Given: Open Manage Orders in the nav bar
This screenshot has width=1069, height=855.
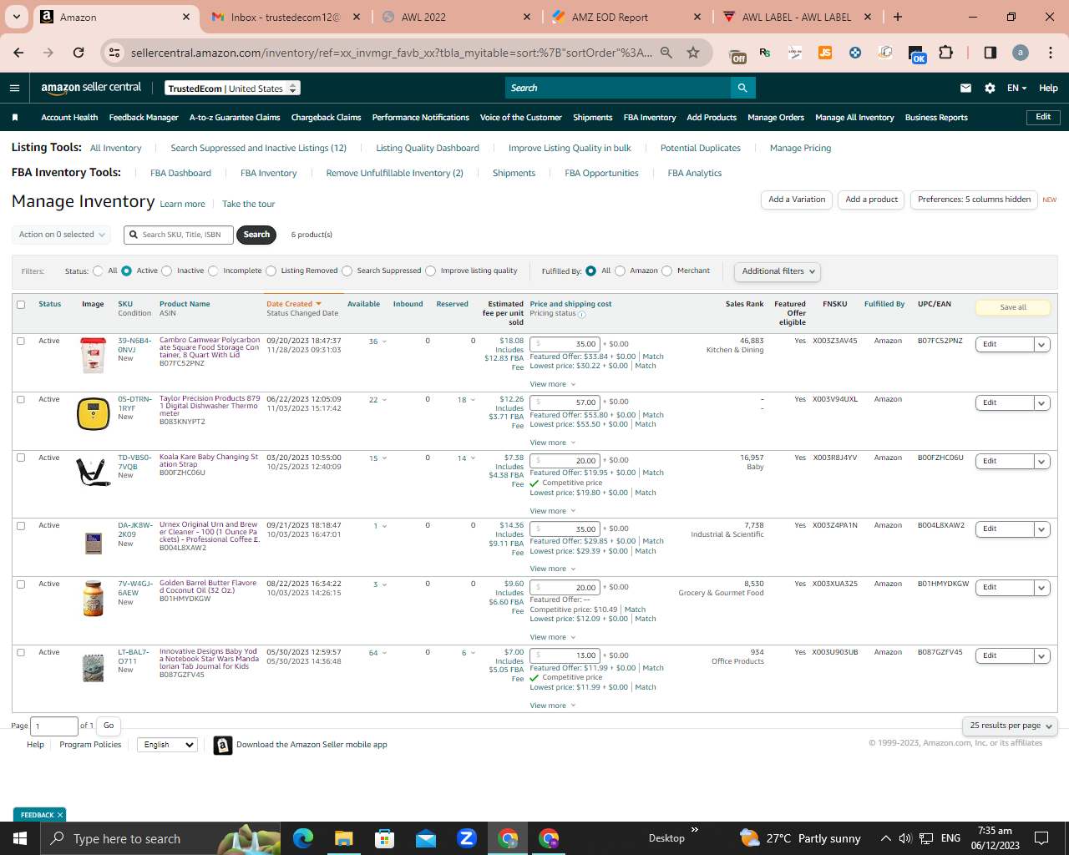Looking at the screenshot, I should [x=776, y=118].
